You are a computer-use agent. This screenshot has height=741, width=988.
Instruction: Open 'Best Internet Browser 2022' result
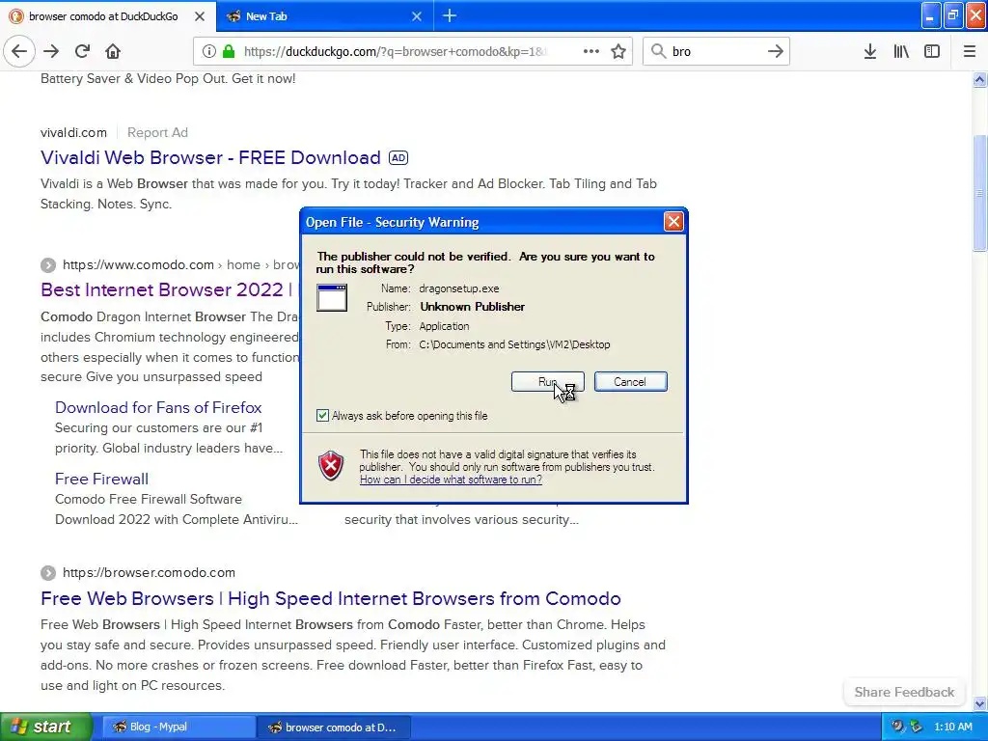(169, 289)
